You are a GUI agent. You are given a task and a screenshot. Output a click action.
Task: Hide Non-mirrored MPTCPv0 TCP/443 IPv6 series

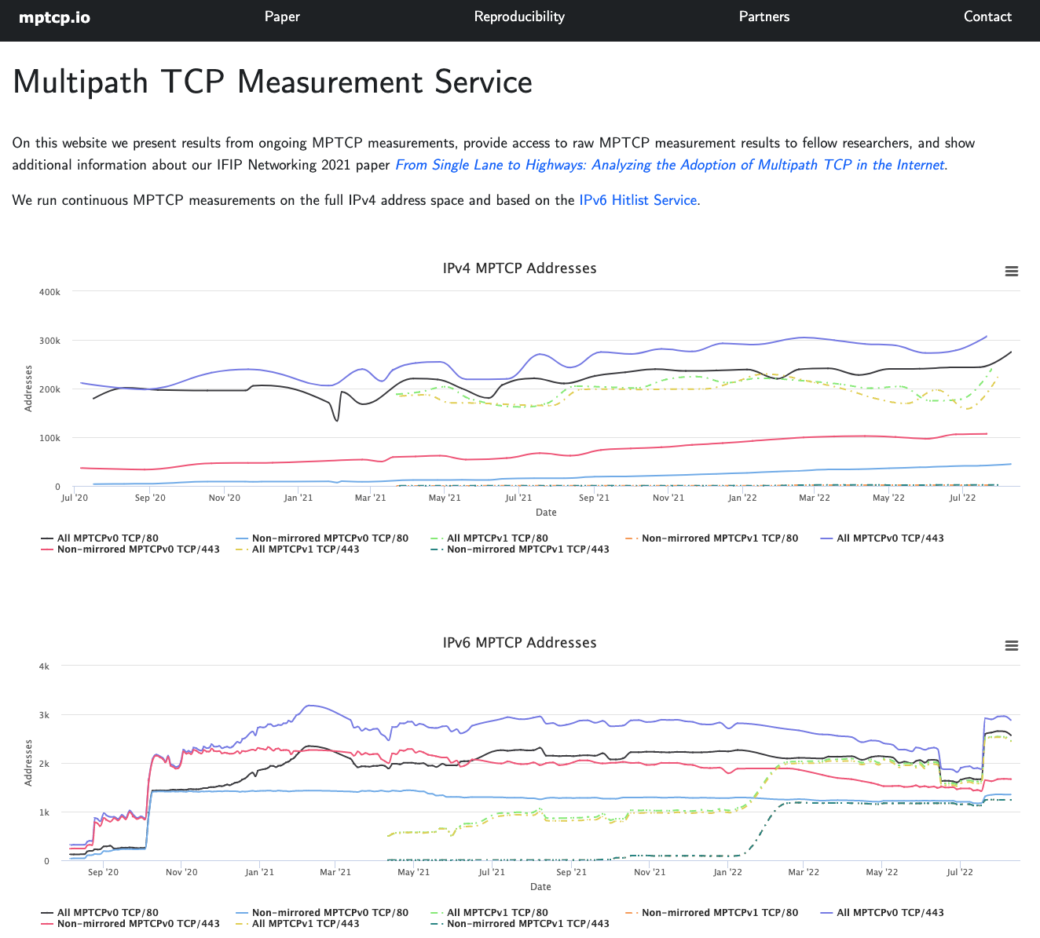click(138, 923)
